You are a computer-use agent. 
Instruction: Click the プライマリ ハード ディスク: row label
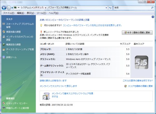[52, 74]
